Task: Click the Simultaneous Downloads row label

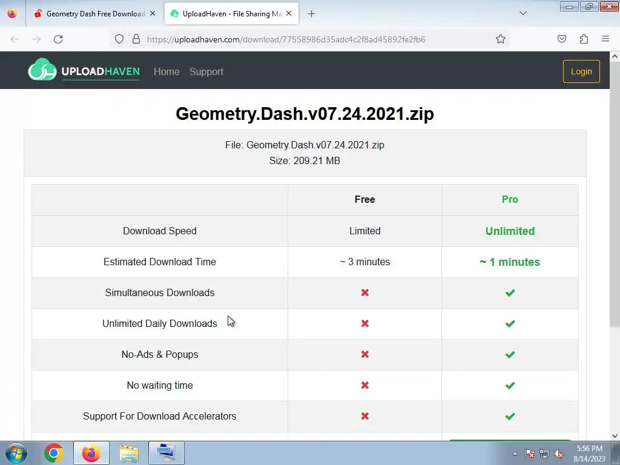Action: point(160,292)
